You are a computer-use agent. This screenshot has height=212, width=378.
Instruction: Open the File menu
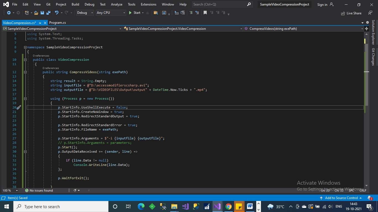pos(15,4)
